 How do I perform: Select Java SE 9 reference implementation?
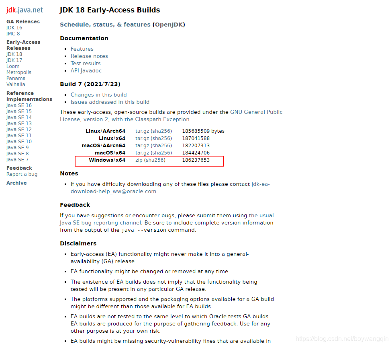18,148
